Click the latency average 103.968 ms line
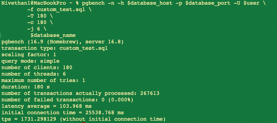The width and height of the screenshot is (277, 123). click(x=47, y=106)
